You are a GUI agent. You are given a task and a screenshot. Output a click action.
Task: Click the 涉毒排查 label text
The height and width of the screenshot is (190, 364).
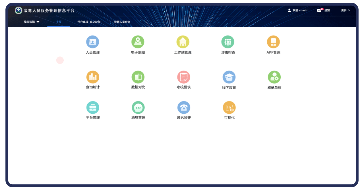[x=228, y=52]
